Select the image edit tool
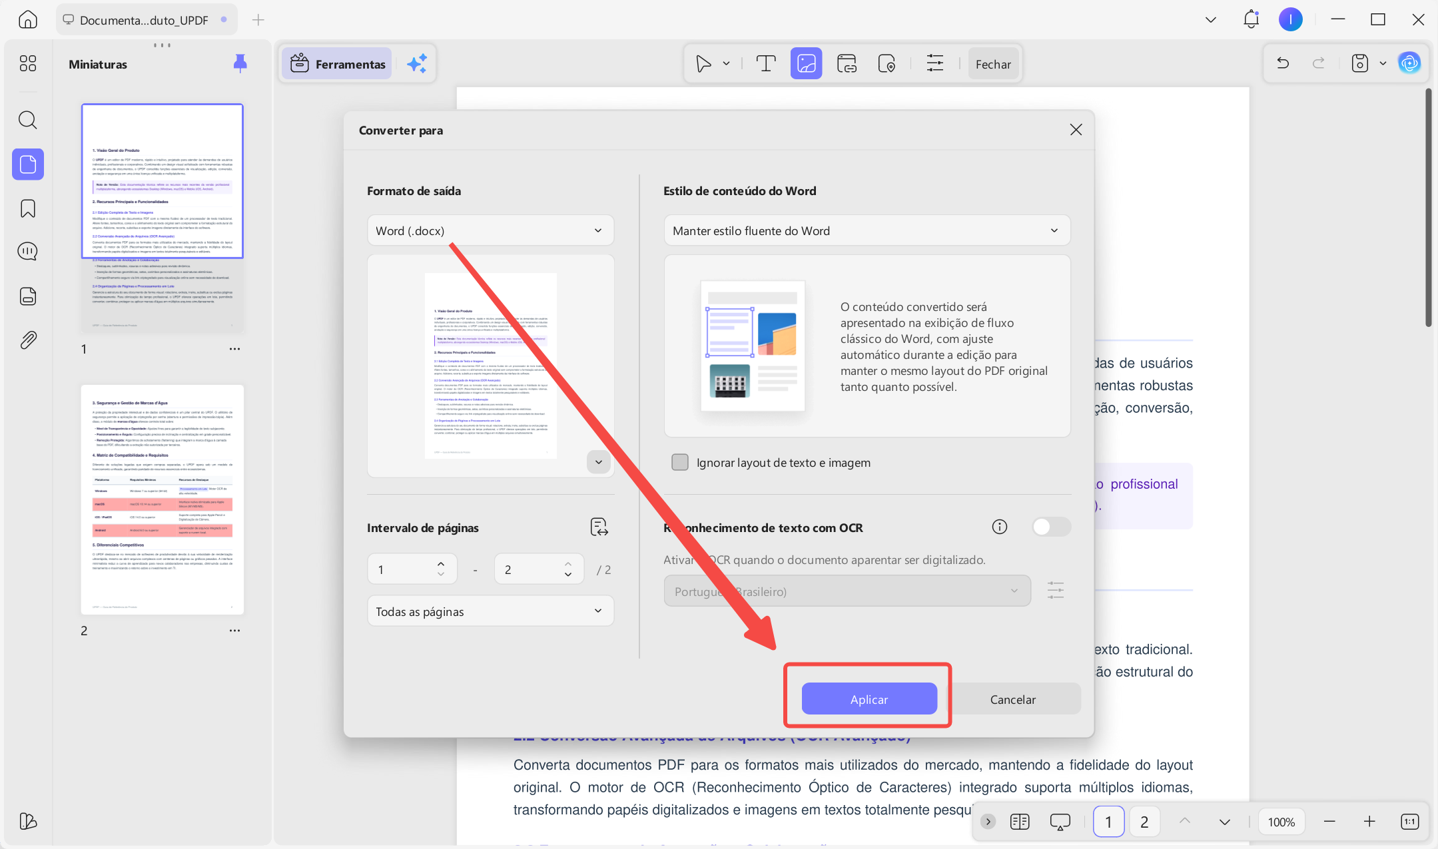Image resolution: width=1438 pixels, height=849 pixels. (806, 64)
